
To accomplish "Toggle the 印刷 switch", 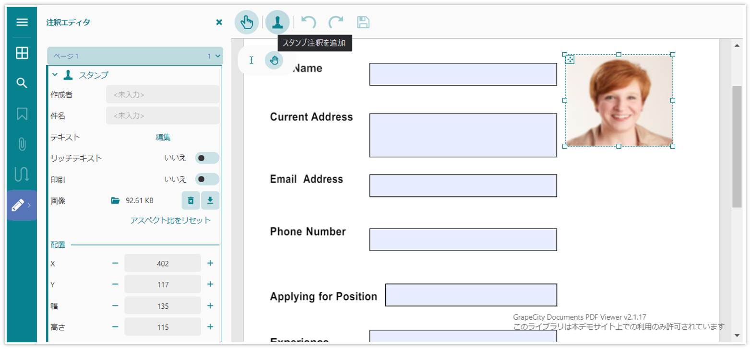I will [x=207, y=179].
